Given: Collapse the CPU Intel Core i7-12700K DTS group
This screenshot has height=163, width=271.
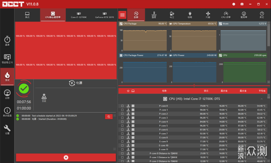Looking at the screenshot, I should click(x=262, y=99).
